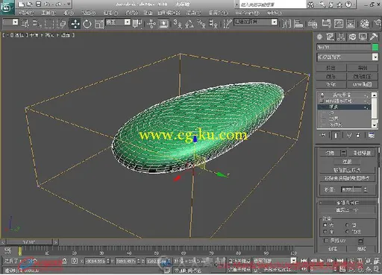Image resolution: width=382 pixels, height=275 pixels.
Task: Toggle 3D Snaps in main toolbar
Action: (178, 24)
